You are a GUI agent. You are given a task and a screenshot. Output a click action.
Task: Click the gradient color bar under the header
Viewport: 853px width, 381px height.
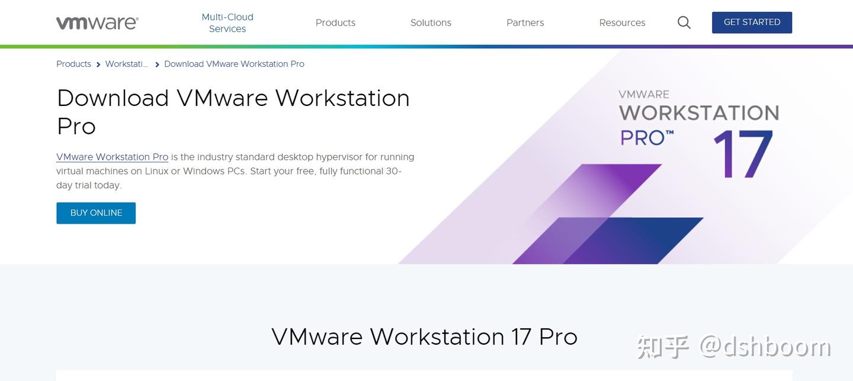(x=426, y=44)
